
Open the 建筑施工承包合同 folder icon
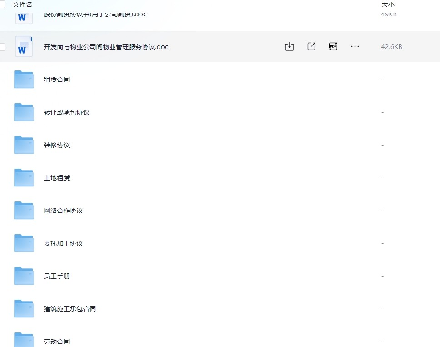[24, 309]
